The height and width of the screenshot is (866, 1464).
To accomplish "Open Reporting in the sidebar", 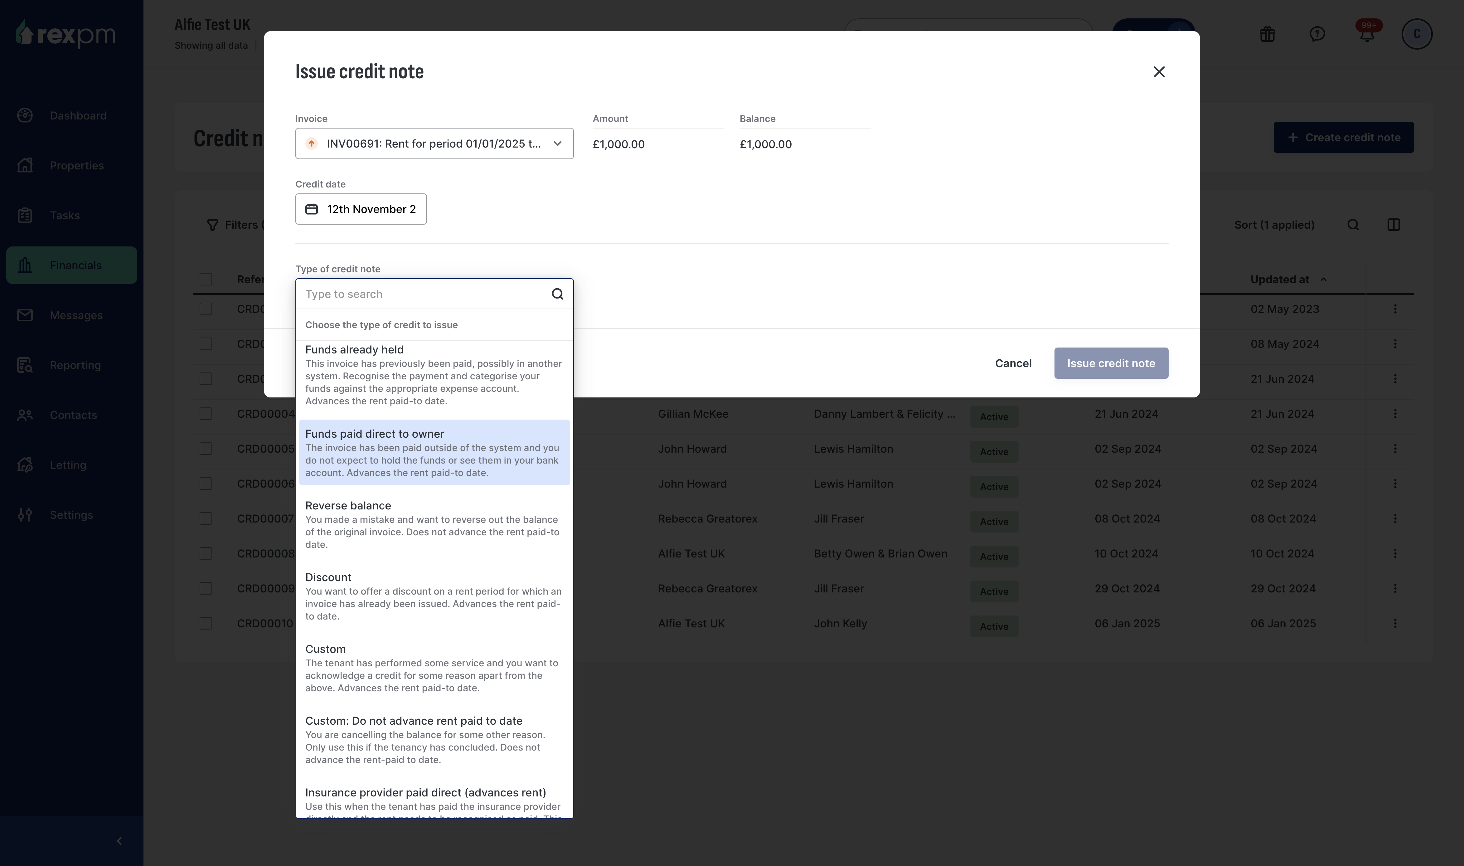I will (71, 365).
